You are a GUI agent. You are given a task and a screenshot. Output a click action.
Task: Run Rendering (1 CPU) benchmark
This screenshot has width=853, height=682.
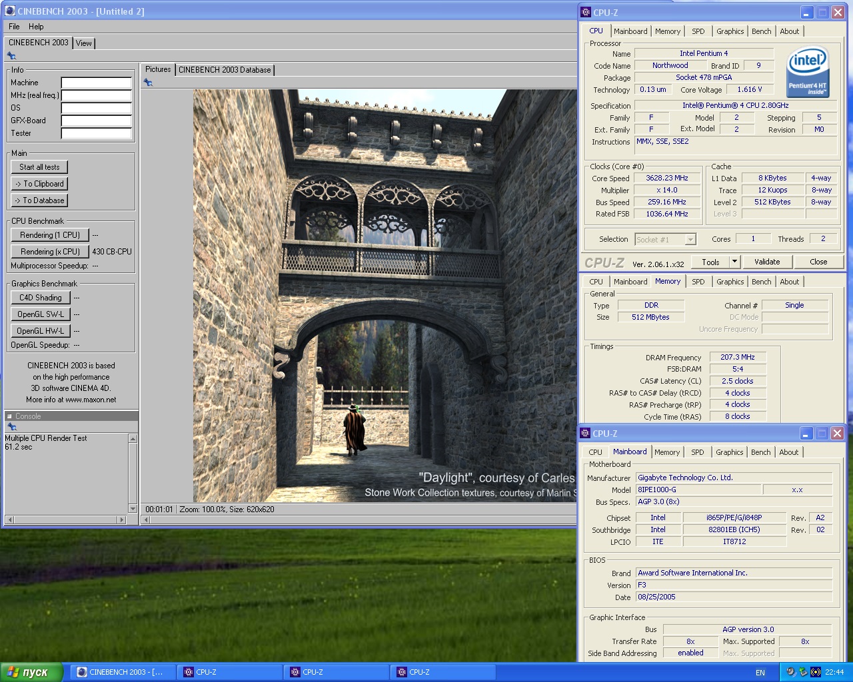(x=50, y=235)
